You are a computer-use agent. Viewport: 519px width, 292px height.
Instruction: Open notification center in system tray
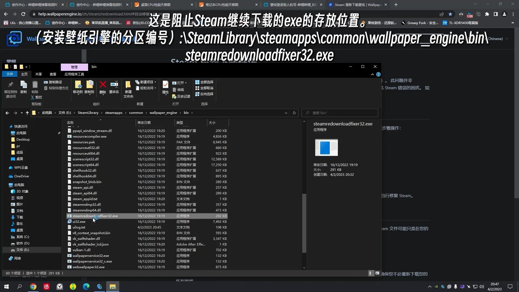[510, 287]
